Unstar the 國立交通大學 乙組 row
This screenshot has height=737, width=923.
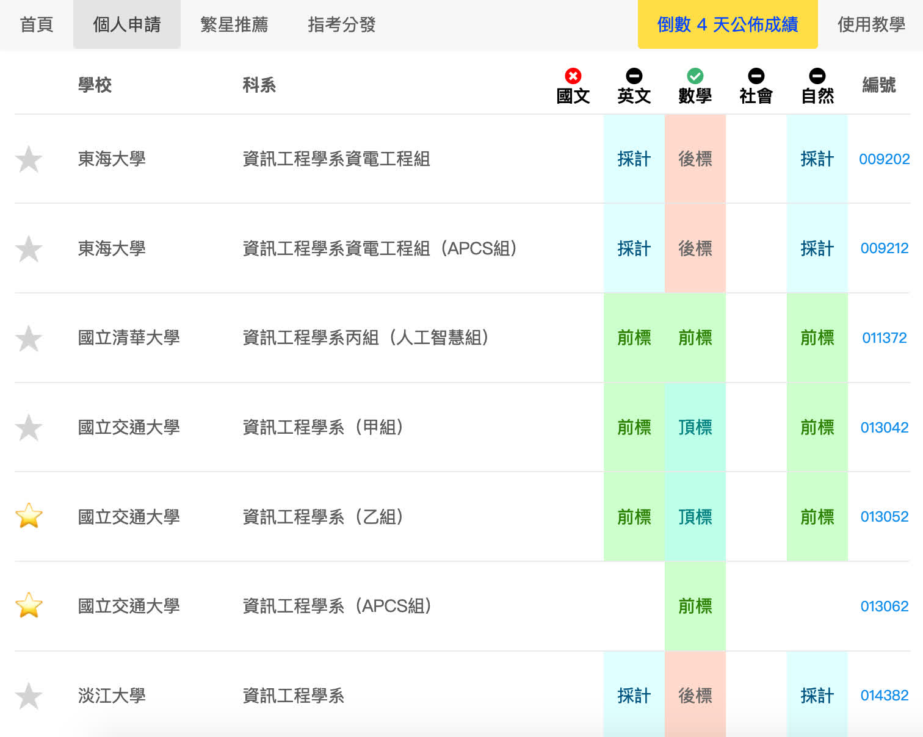[x=29, y=517]
